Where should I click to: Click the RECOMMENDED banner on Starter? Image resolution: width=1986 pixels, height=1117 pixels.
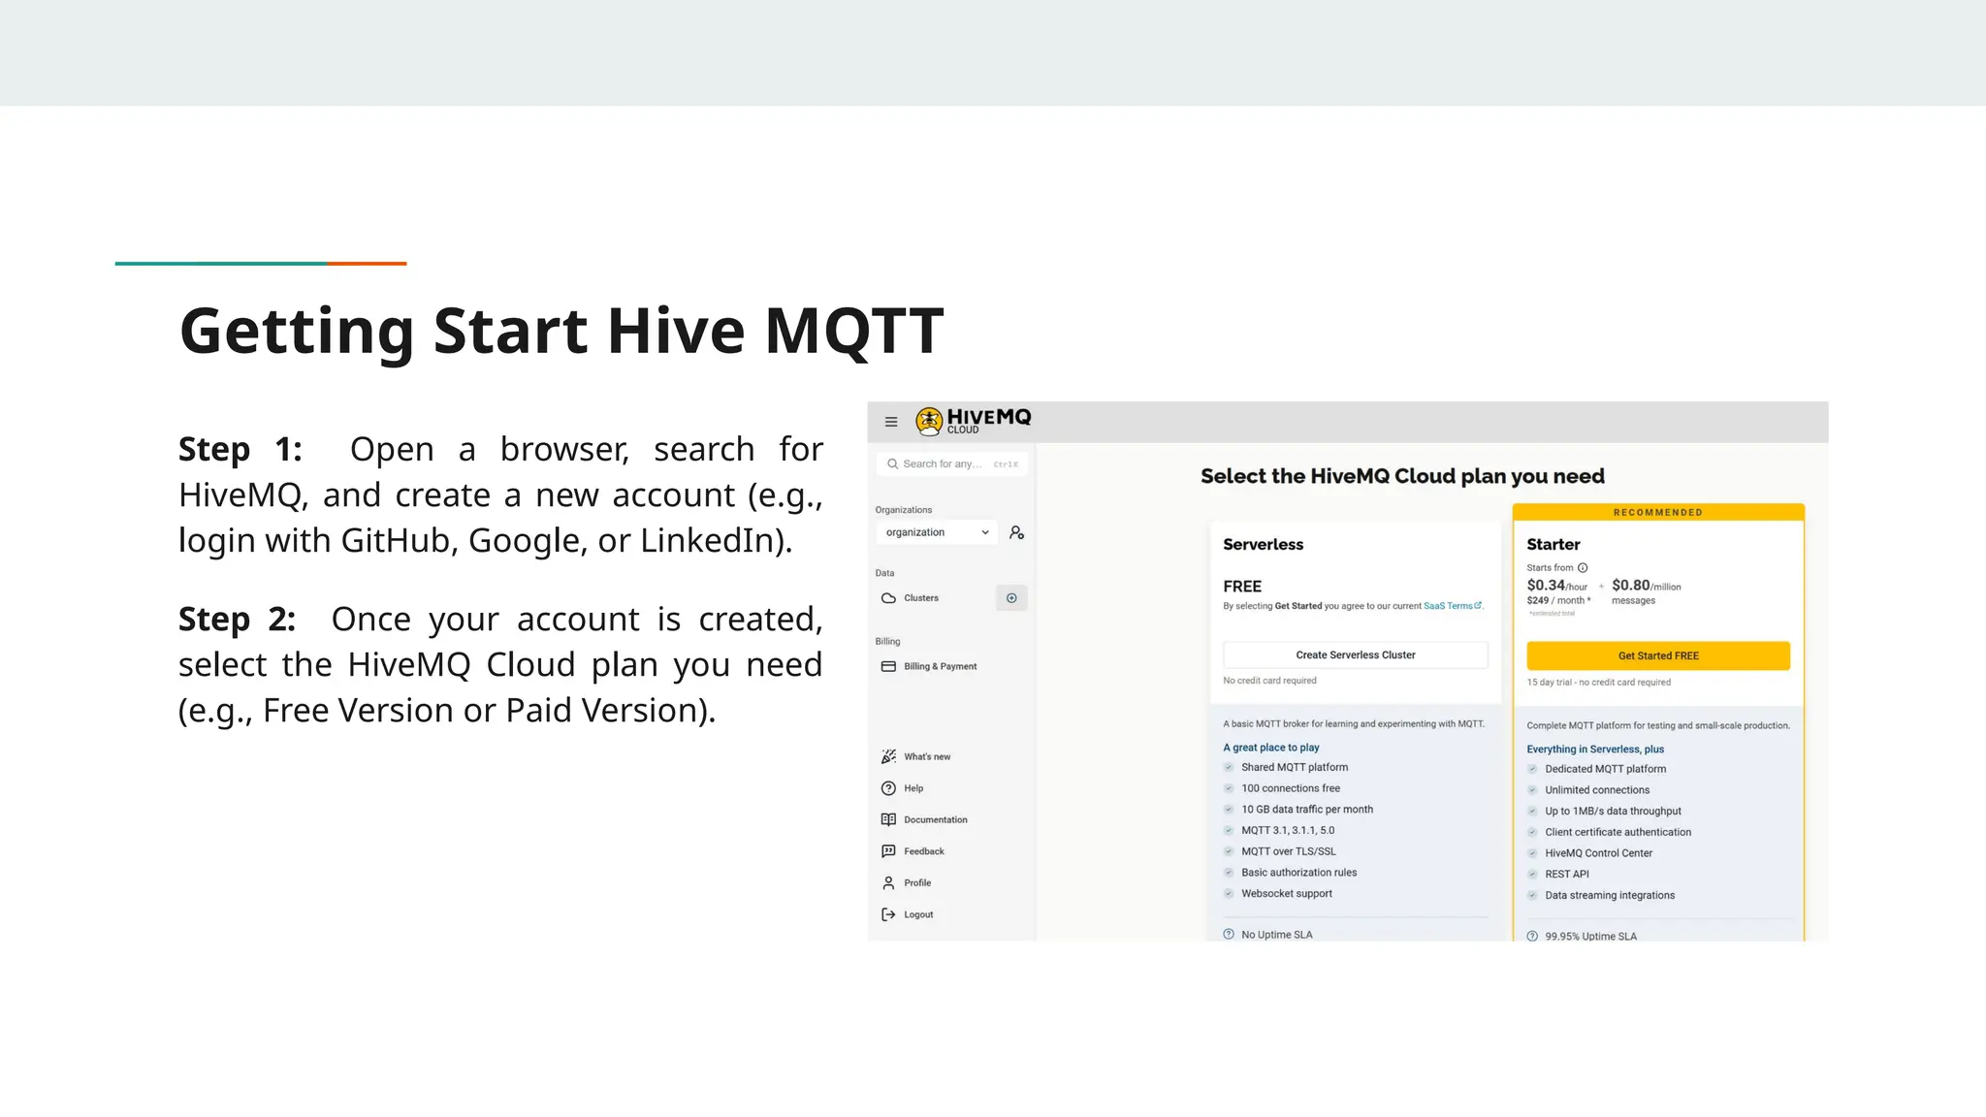click(x=1658, y=512)
